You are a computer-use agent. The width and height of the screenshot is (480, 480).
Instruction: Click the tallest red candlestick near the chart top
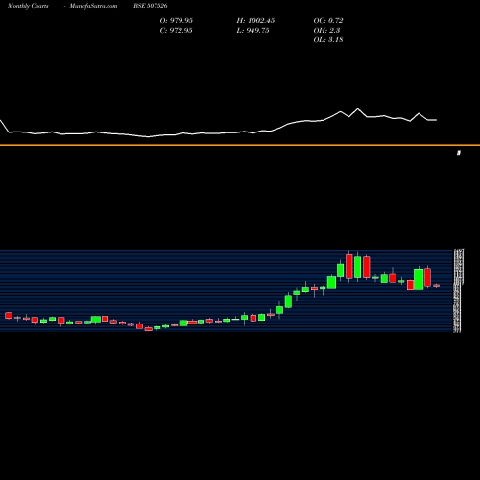click(349, 267)
